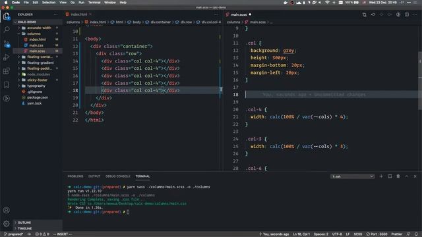The height and width of the screenshot is (237, 422).
Task: Click the feedback icon in status bar
Action: click(x=409, y=234)
